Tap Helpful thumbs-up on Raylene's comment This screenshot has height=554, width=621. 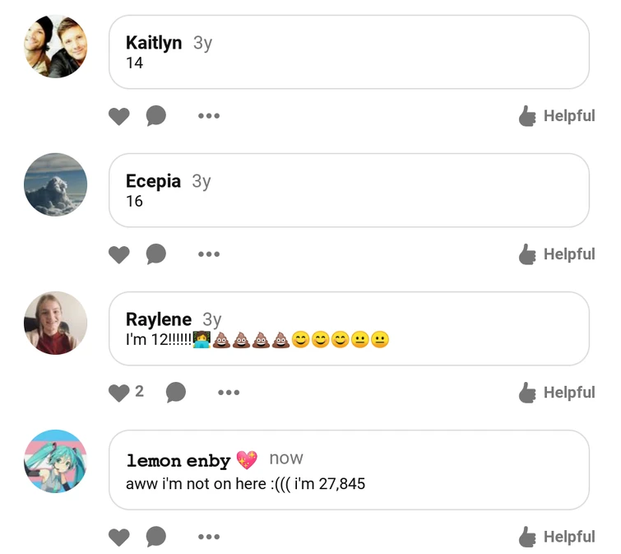[x=557, y=393]
